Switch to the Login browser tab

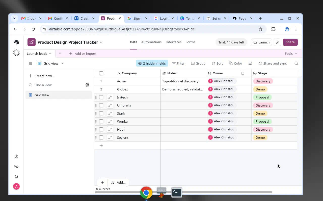[164, 18]
